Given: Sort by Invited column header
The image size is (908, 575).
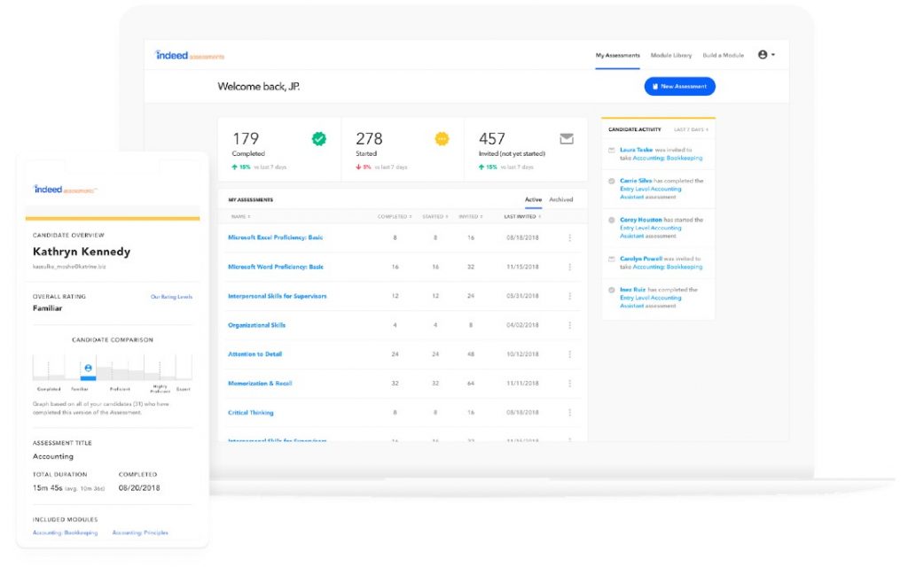Looking at the screenshot, I should (x=471, y=217).
